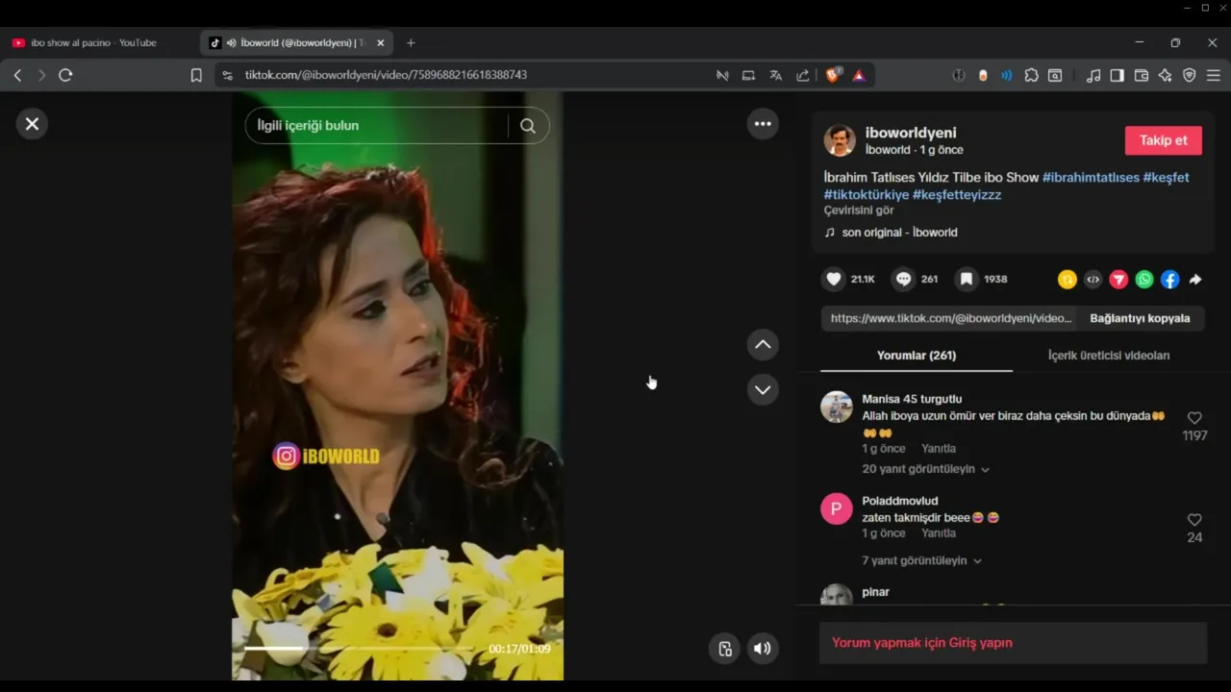Screen dimensions: 1231x692
Task: Toggle floating player icon near volume
Action: point(725,649)
